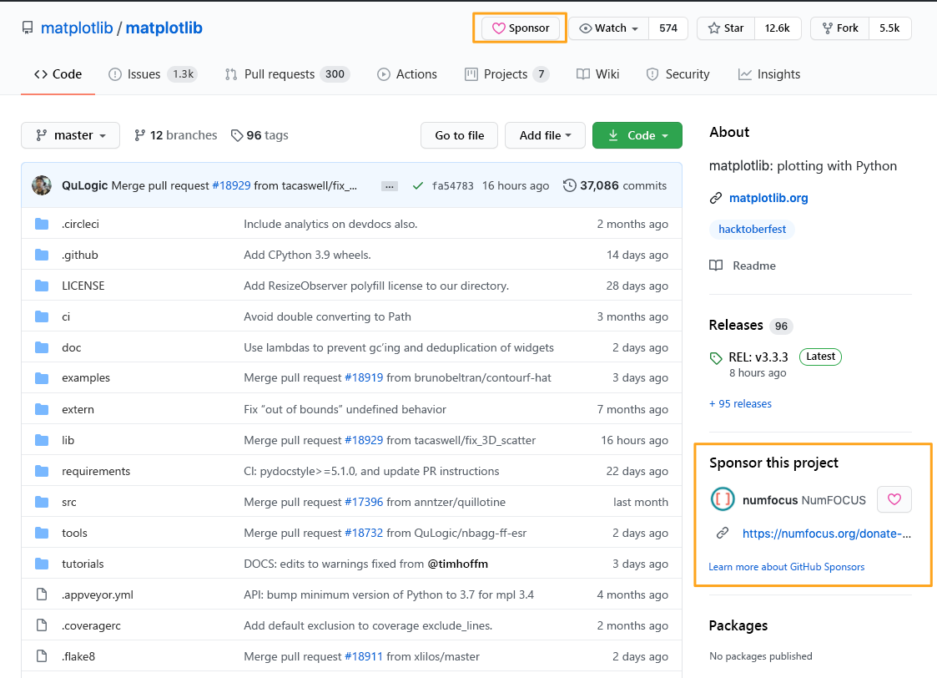Viewport: 937px width, 678px height.
Task: Open the Code tab
Action: coord(58,74)
